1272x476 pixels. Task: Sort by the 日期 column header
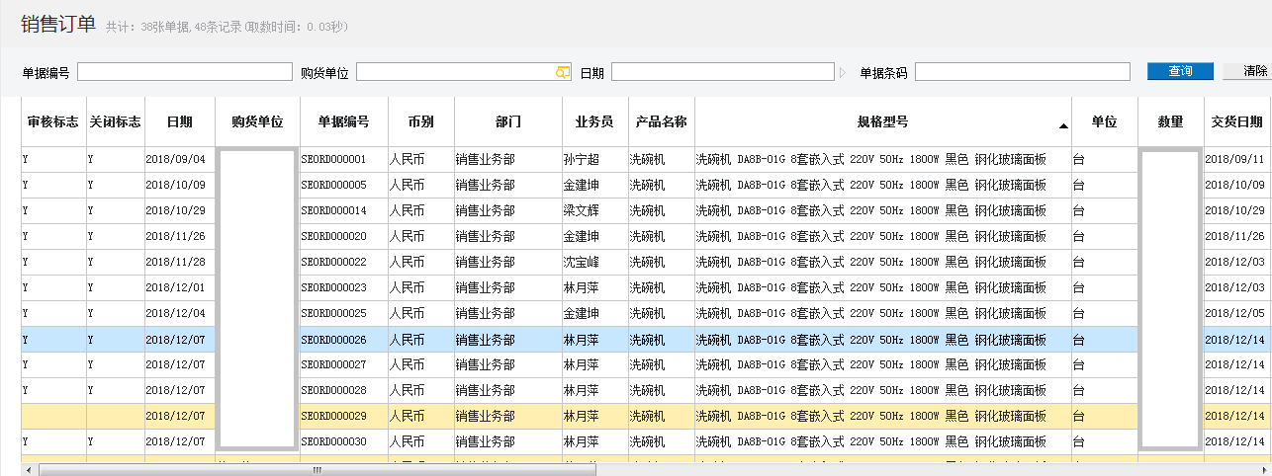tap(180, 122)
